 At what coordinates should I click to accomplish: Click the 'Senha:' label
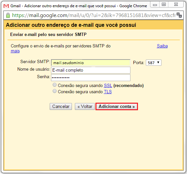coord(43,77)
